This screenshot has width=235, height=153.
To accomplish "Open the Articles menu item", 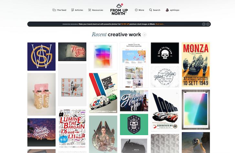I will [79, 10].
